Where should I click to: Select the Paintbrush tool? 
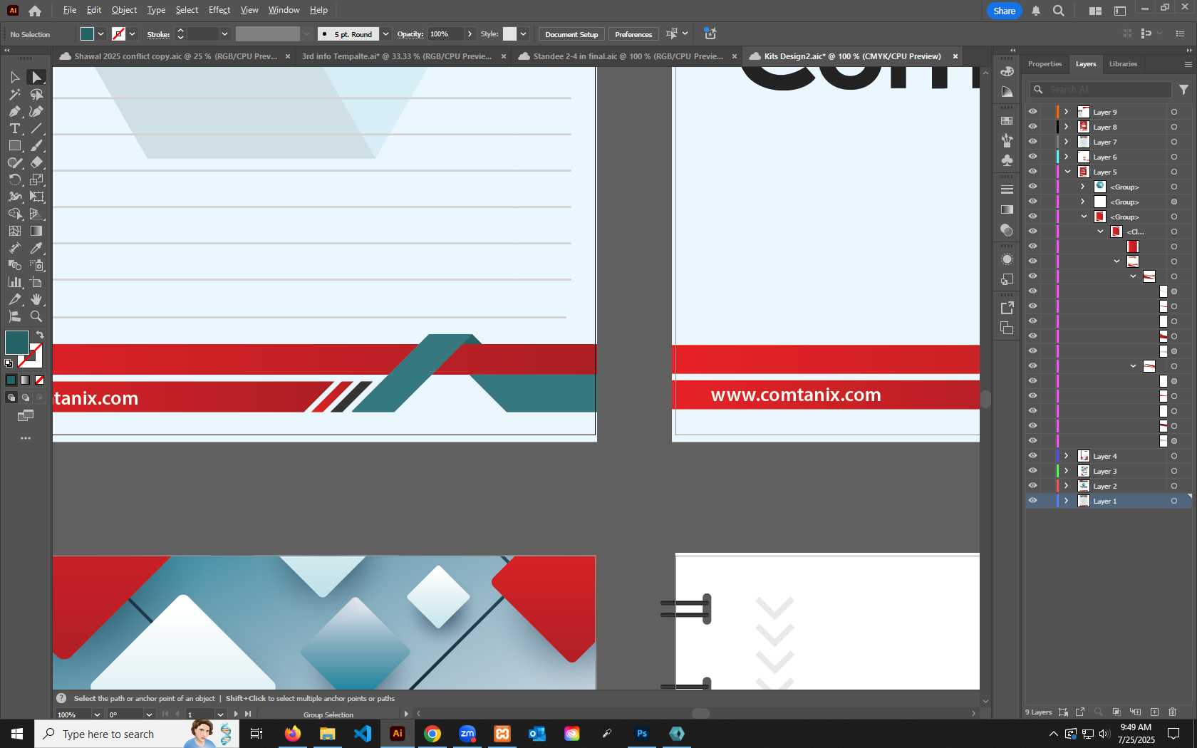(x=36, y=145)
